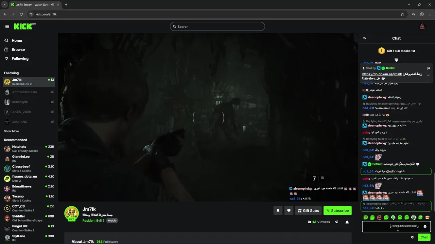Open chat settings gear

[x=412, y=237]
